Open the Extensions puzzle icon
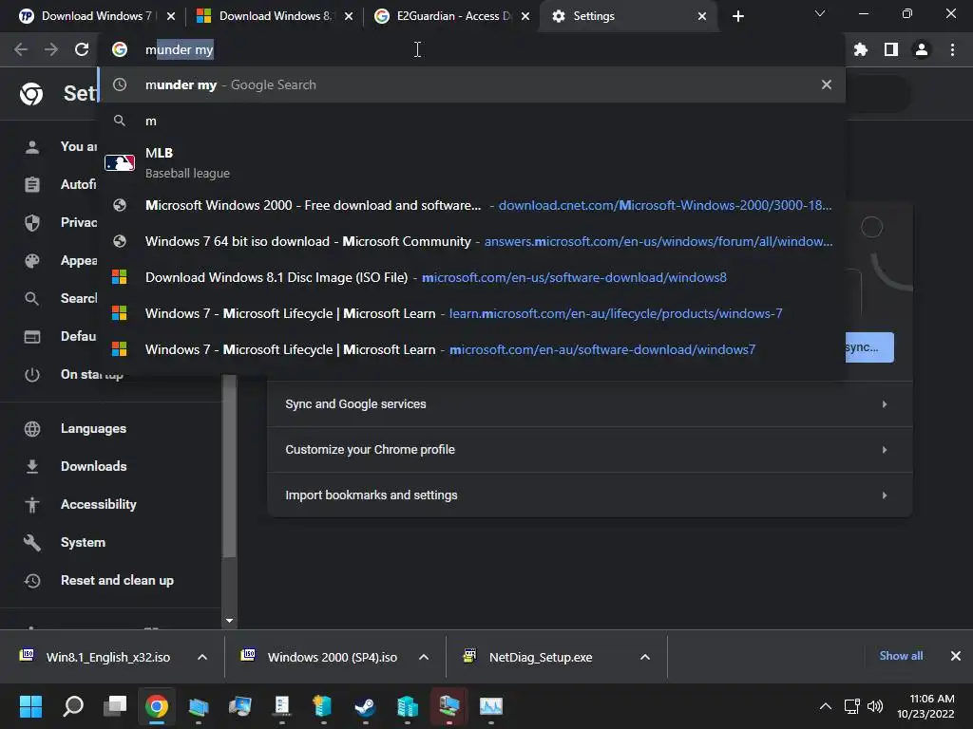The width and height of the screenshot is (973, 729). (860, 49)
